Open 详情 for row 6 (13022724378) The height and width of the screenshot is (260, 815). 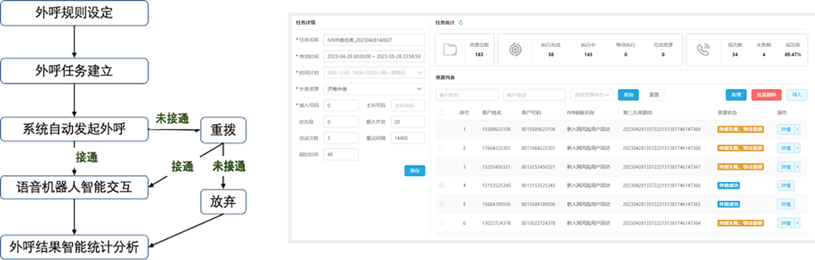[x=785, y=223]
